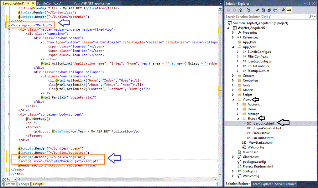The width and height of the screenshot is (318, 188).
Task: Click the Back arrow in Solution Explorer toolbar
Action: [229, 10]
